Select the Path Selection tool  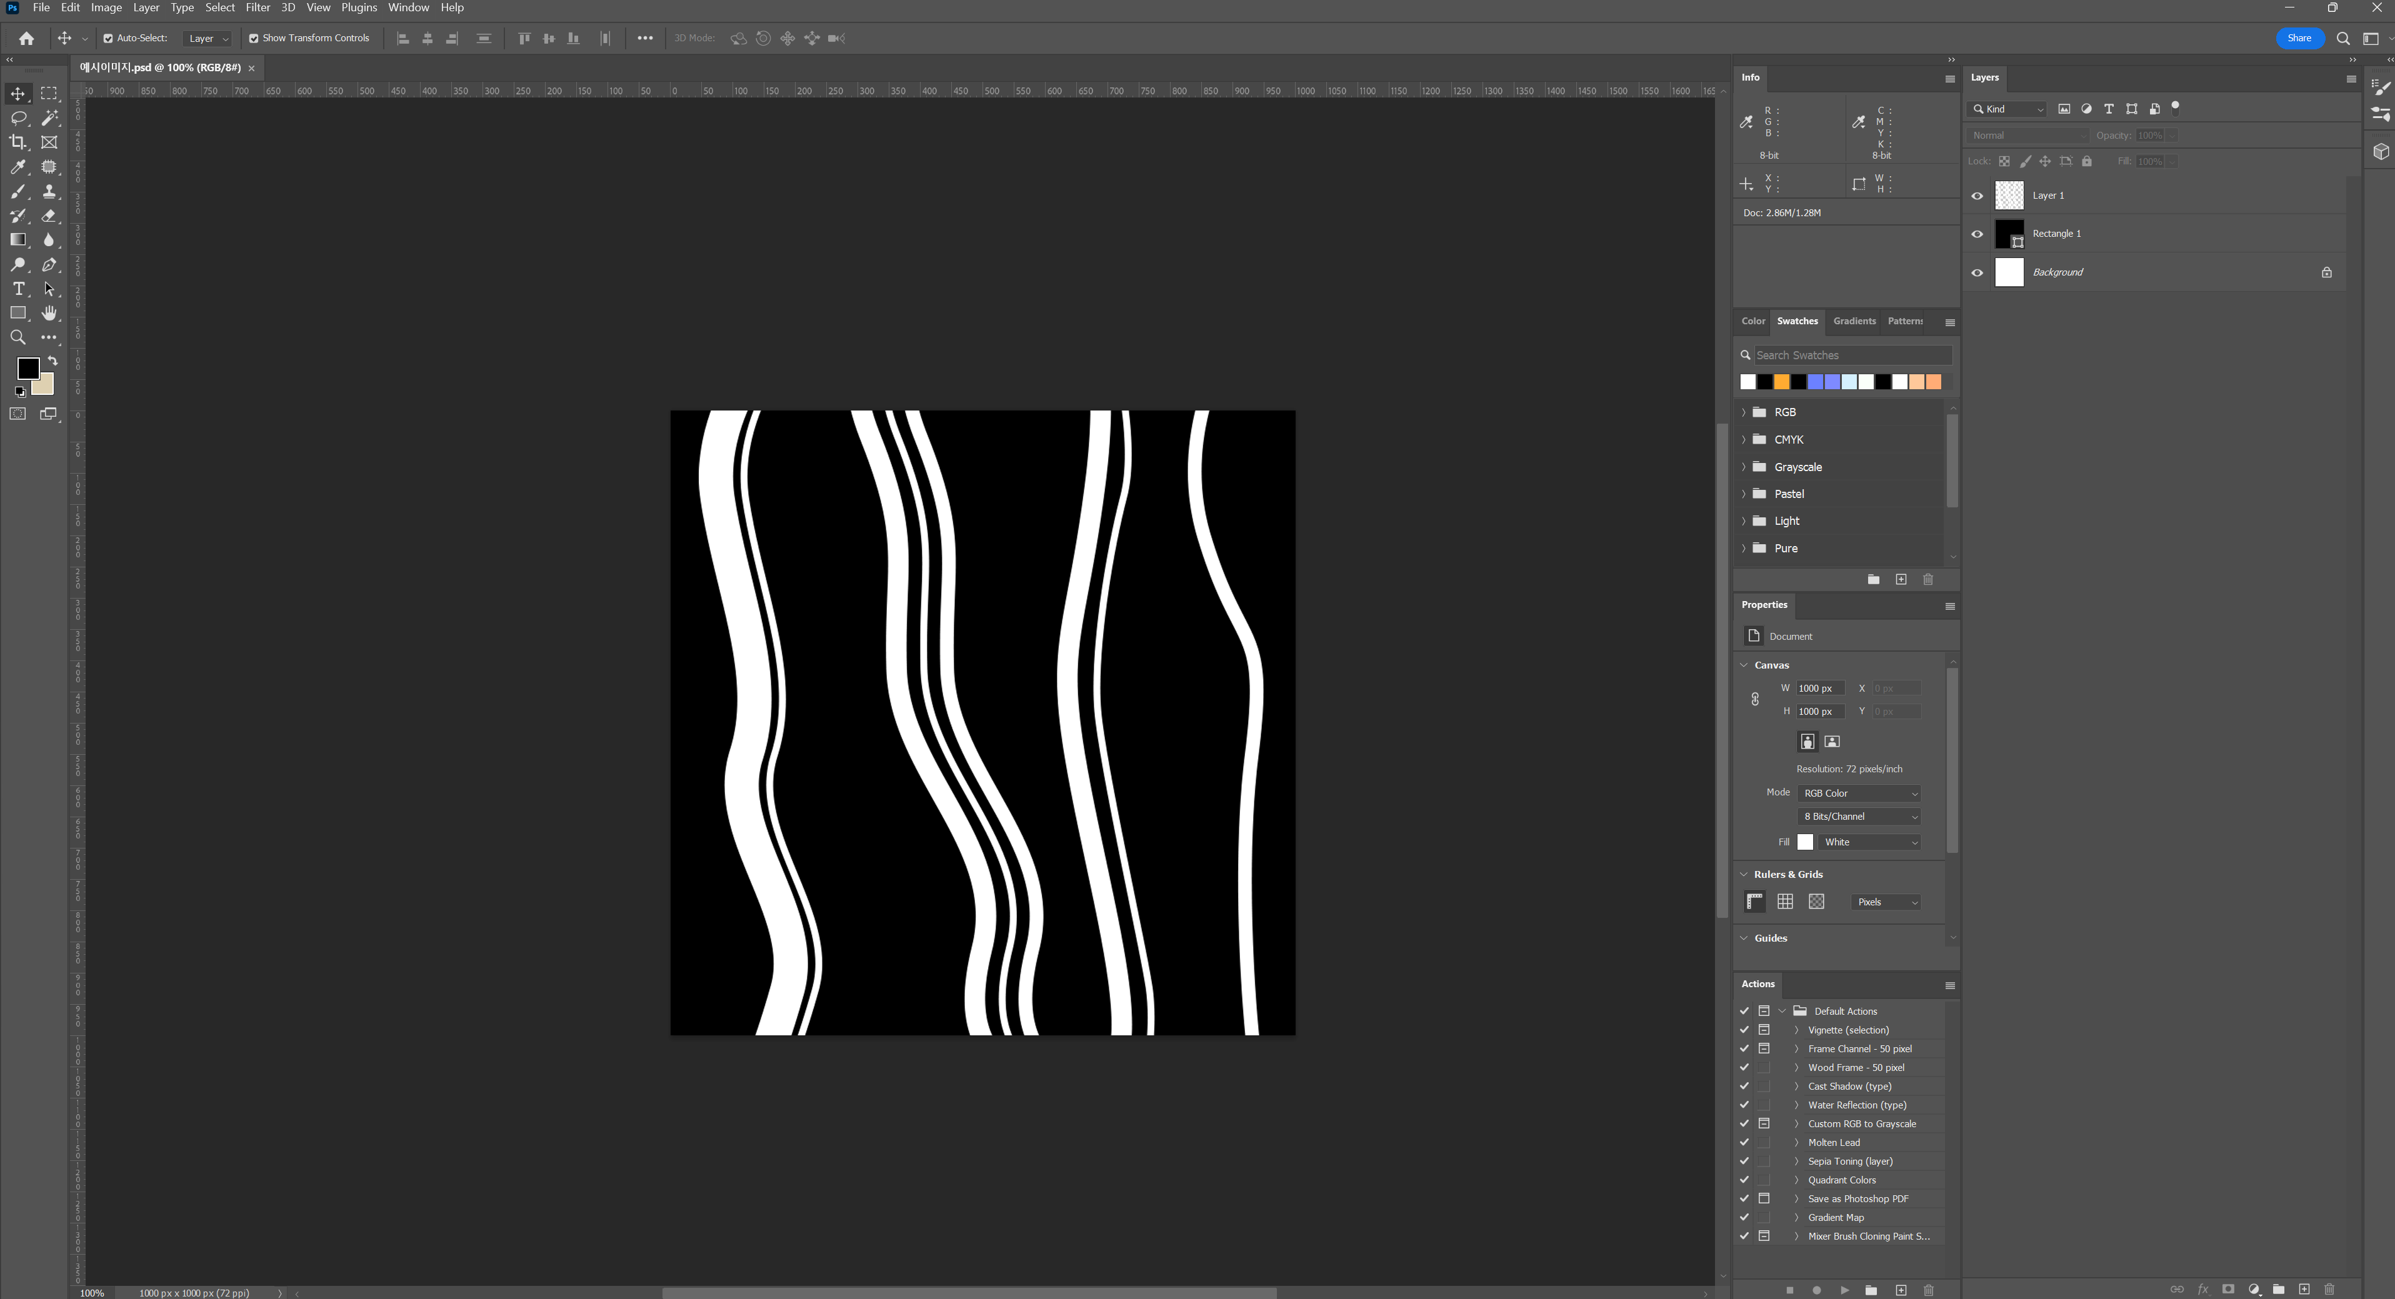(x=49, y=289)
